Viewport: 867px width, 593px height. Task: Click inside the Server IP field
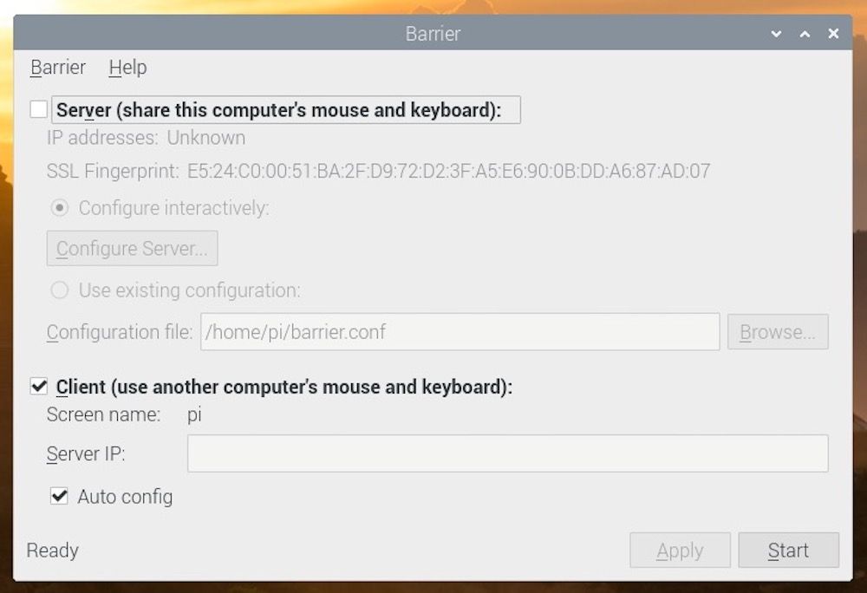507,453
